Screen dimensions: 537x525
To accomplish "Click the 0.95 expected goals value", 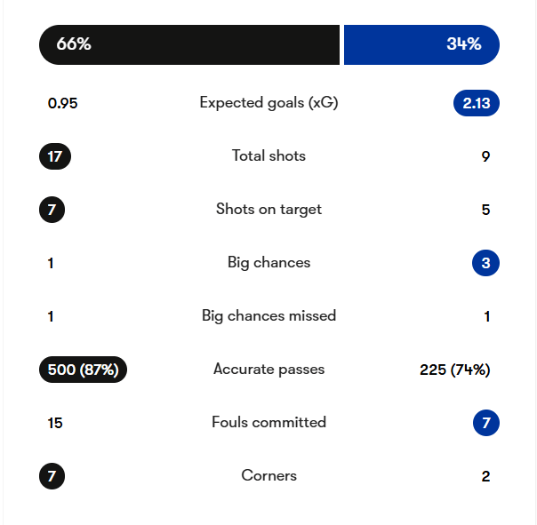I will pyautogui.click(x=63, y=103).
